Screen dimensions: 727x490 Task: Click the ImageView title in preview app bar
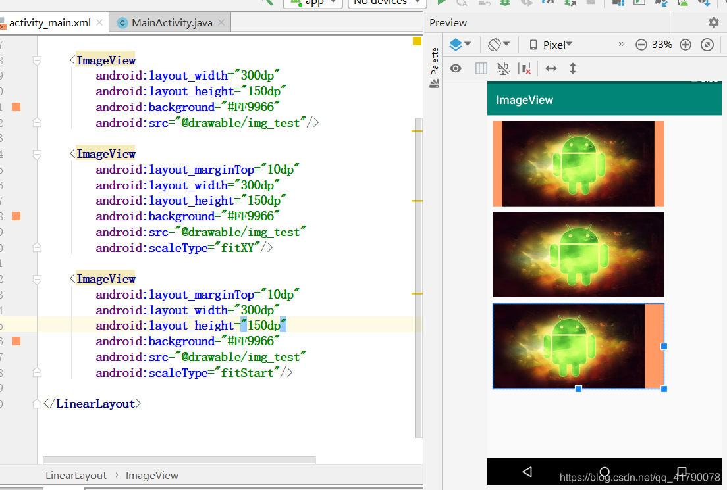(524, 100)
